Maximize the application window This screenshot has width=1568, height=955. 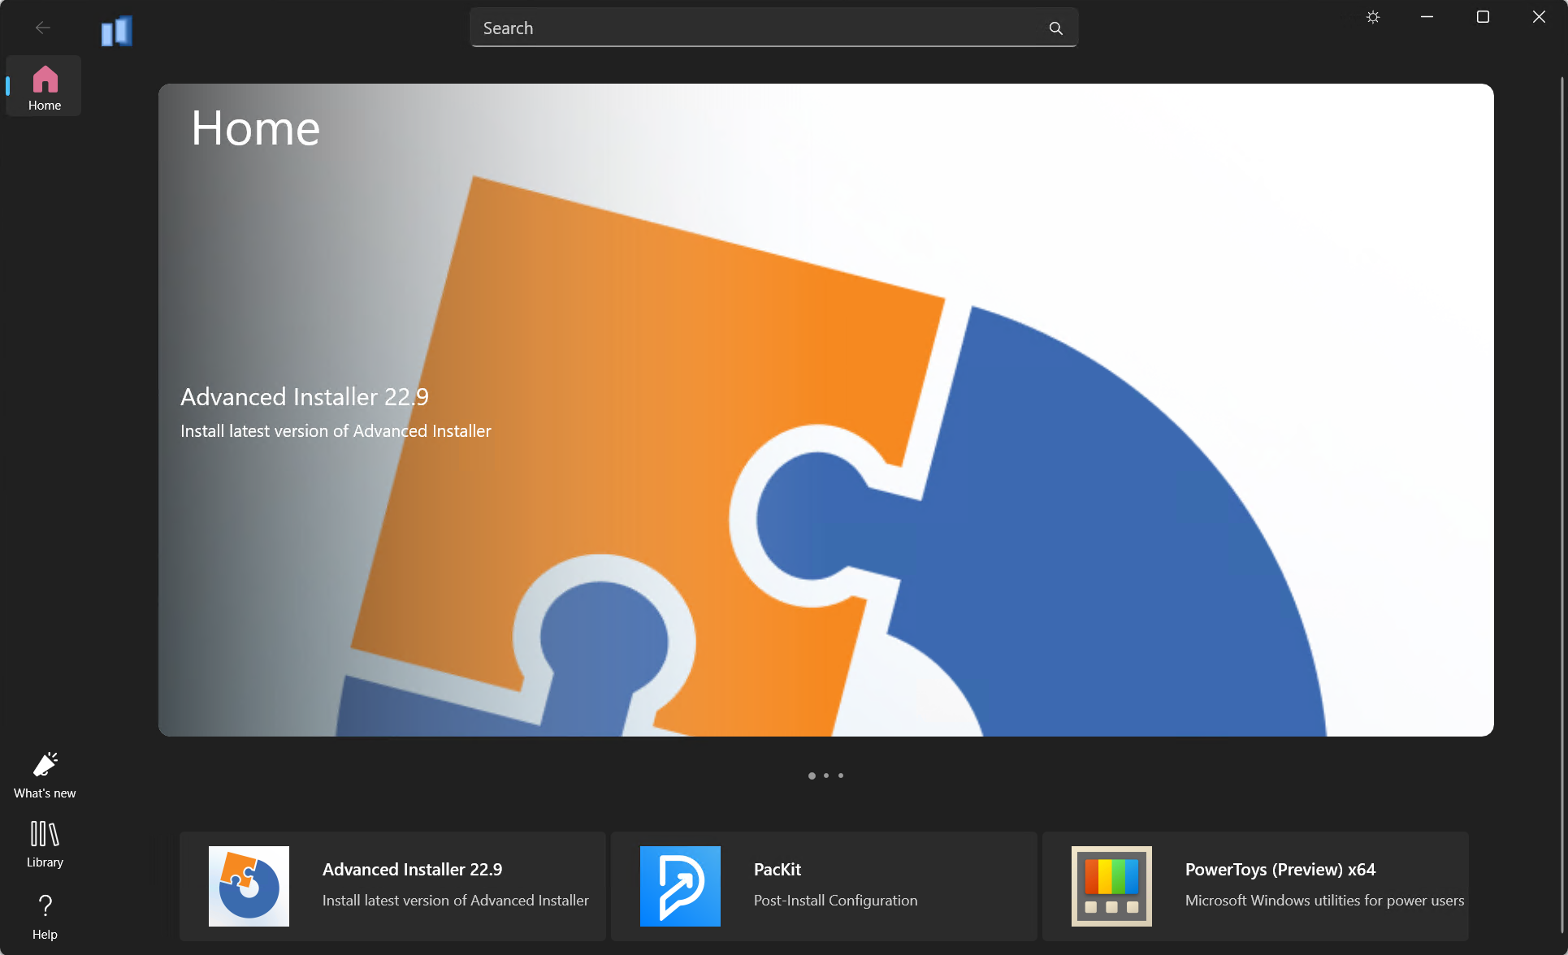1483,17
